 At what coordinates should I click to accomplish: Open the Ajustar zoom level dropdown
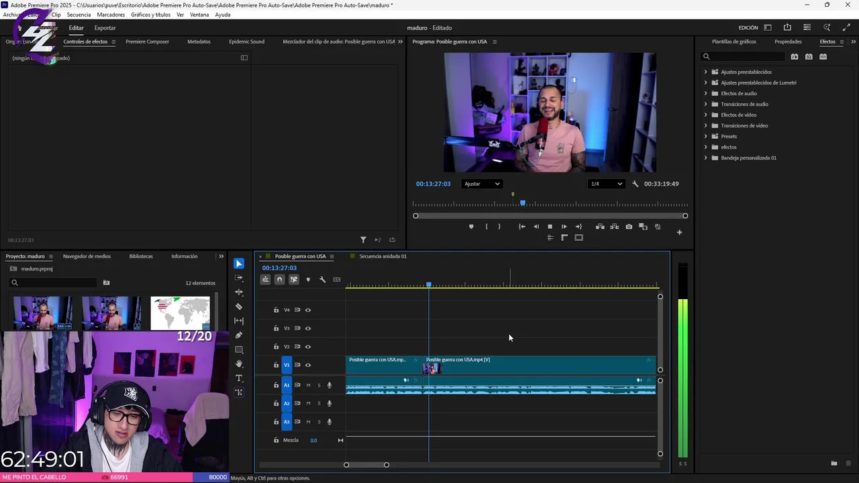[482, 184]
